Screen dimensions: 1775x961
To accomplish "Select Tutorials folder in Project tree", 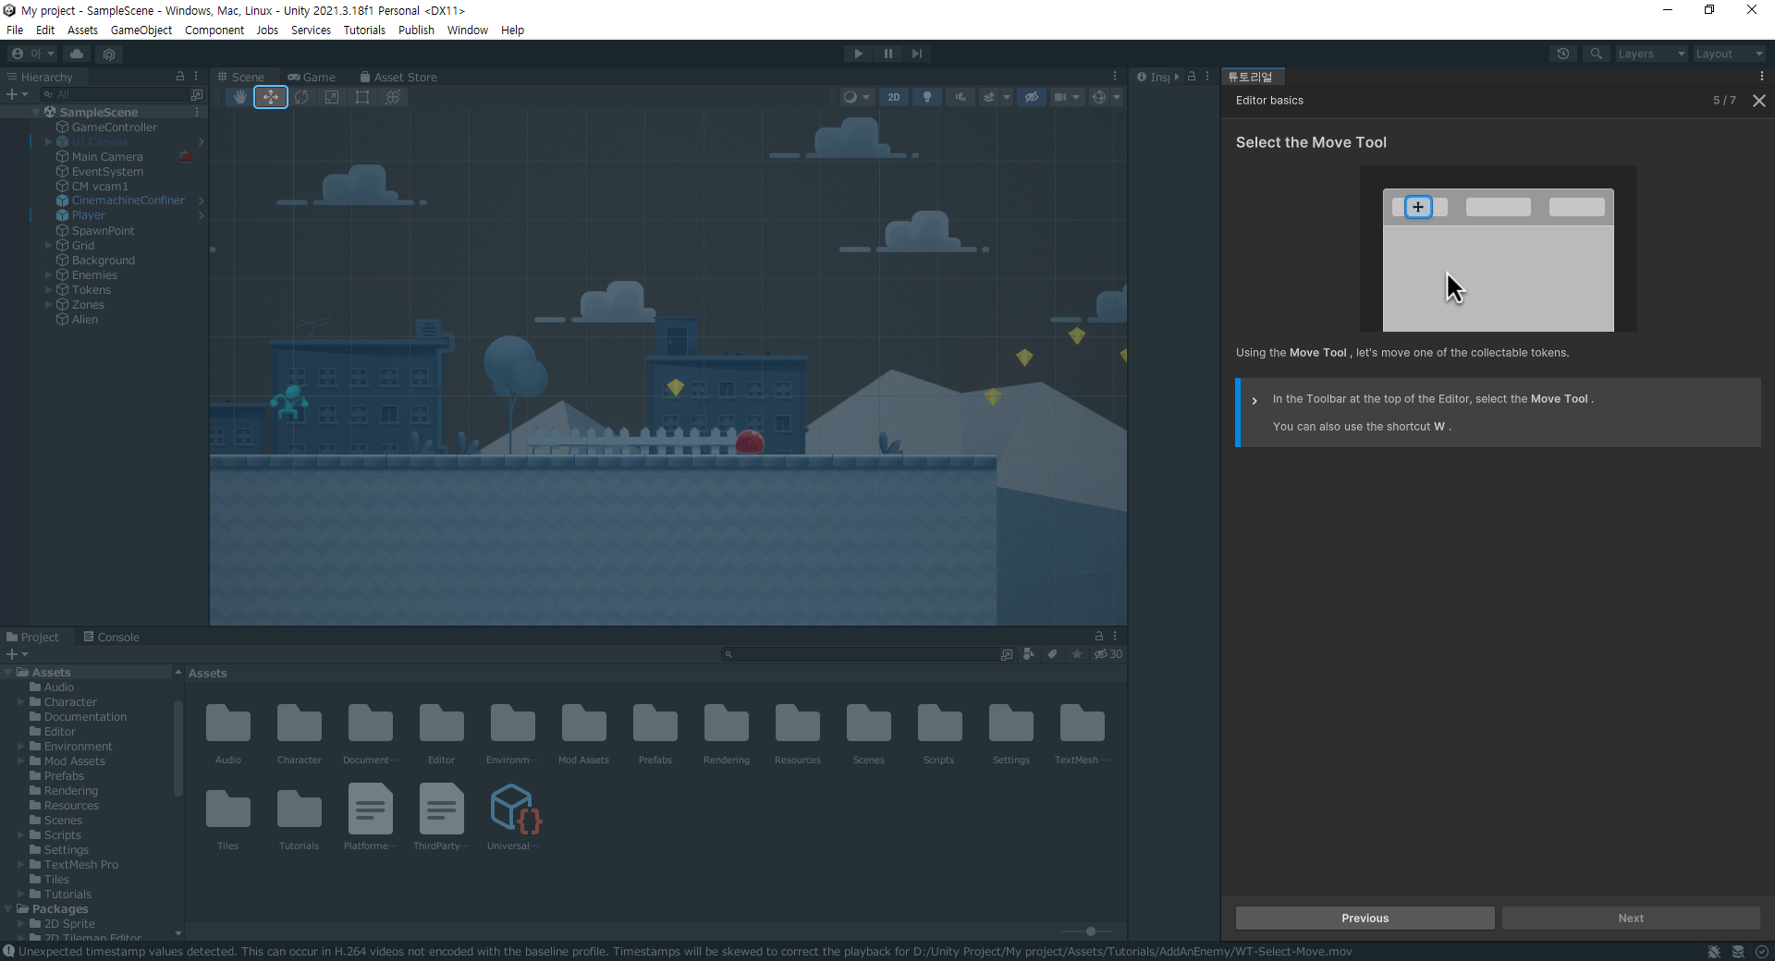I will click(67, 894).
